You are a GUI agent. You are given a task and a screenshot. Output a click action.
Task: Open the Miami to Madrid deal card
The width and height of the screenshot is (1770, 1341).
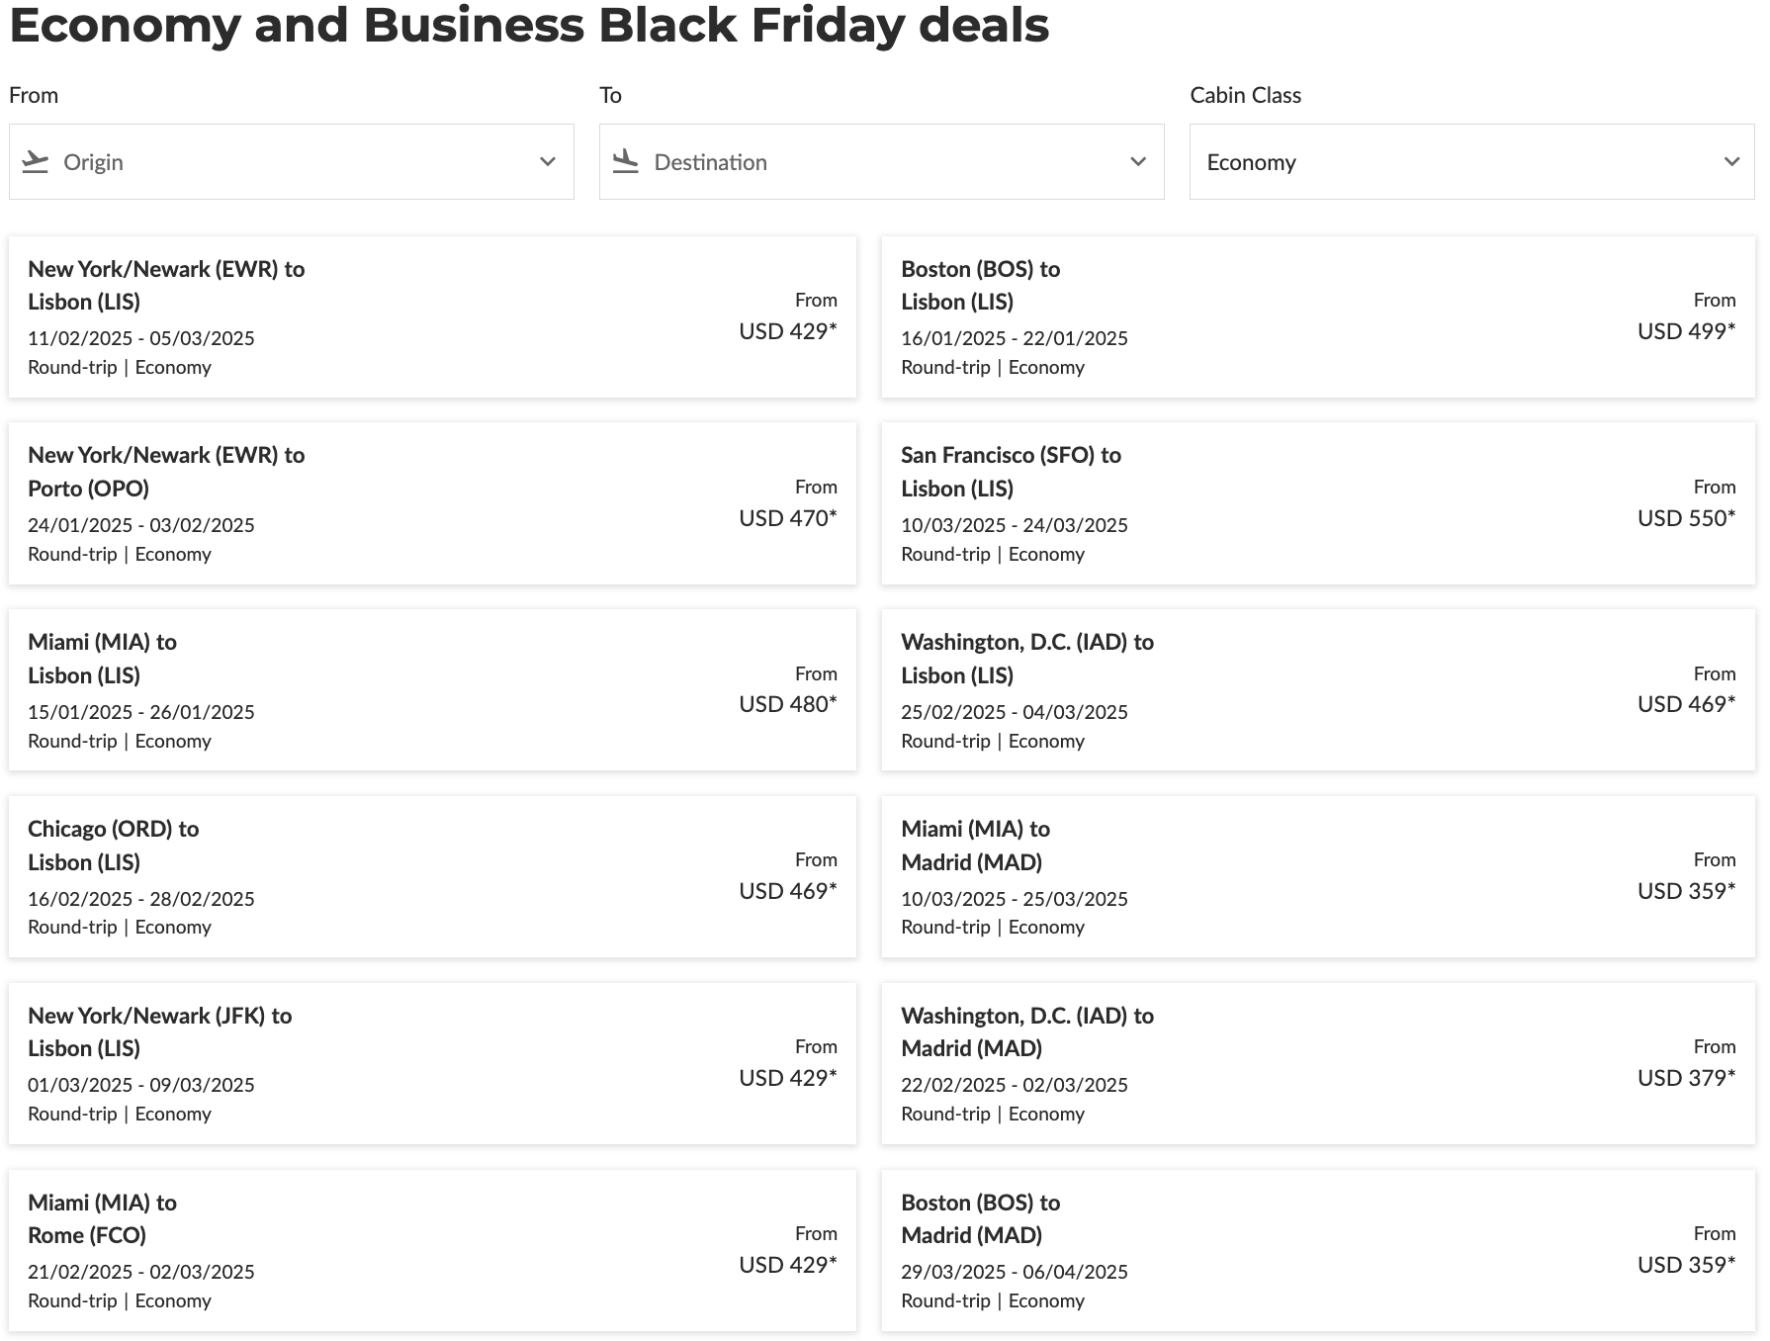[x=1317, y=876]
